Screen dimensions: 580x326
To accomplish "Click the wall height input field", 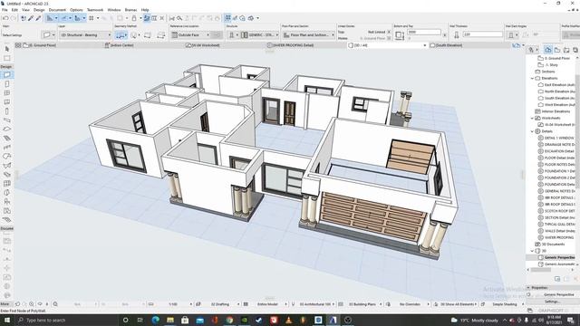I will (x=424, y=33).
